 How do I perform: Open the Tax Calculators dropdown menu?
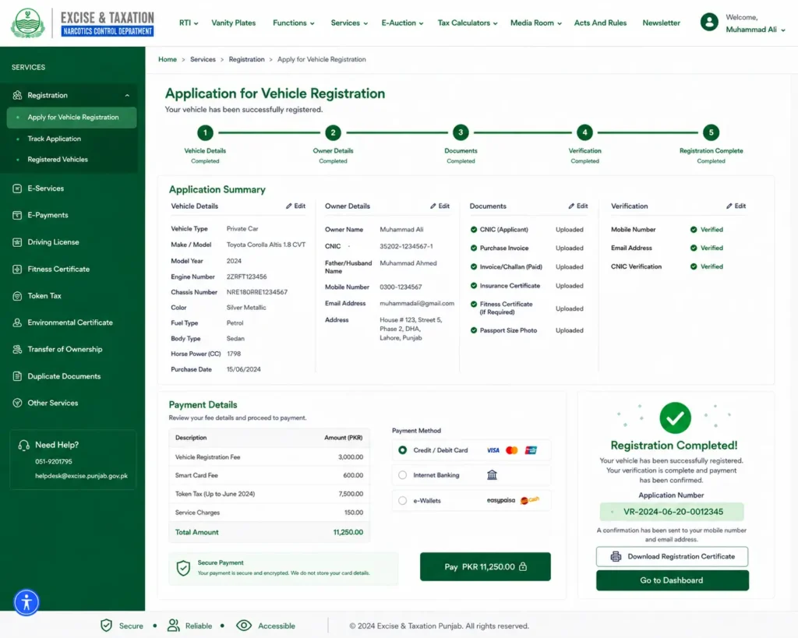(x=468, y=23)
